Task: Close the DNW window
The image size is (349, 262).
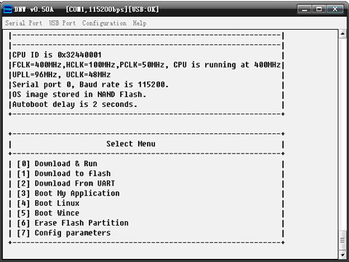Action: pyautogui.click(x=334, y=9)
